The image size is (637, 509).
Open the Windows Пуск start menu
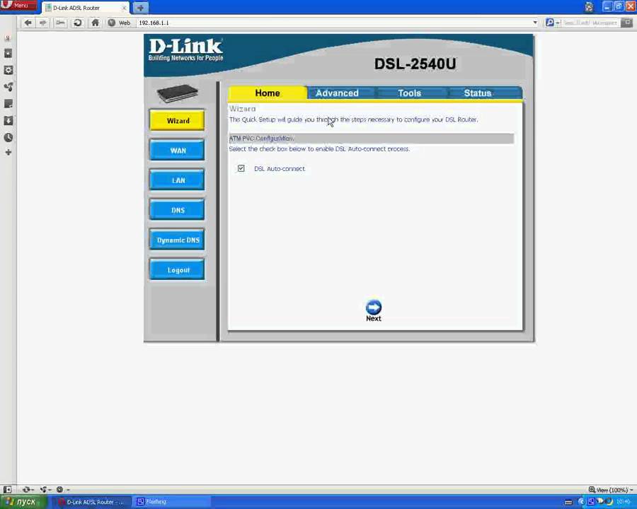[x=23, y=502]
